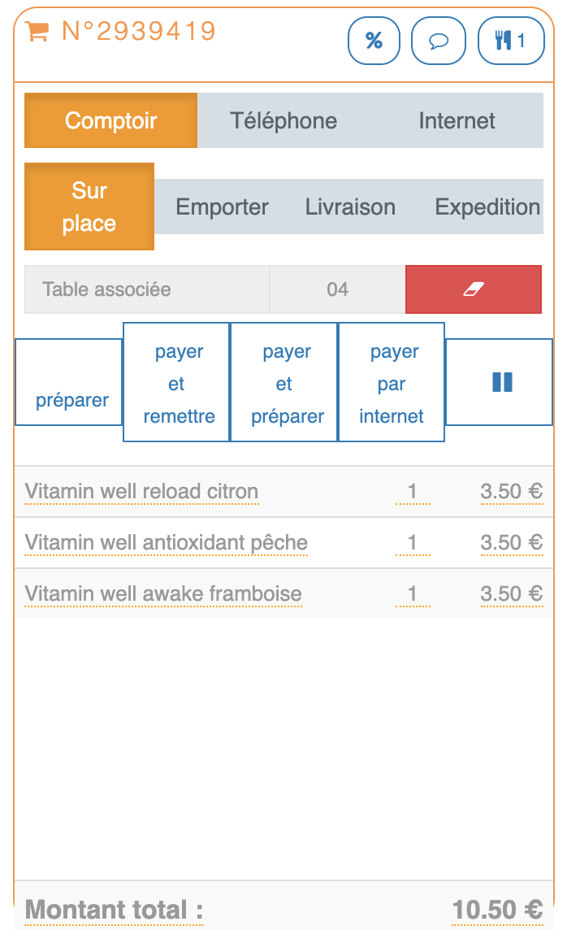This screenshot has height=930, width=567.
Task: Choose the Livraison delivery mode
Action: coord(350,206)
